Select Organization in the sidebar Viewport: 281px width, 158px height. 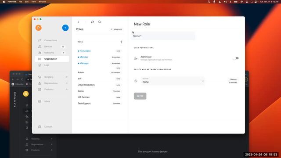pos(52,59)
